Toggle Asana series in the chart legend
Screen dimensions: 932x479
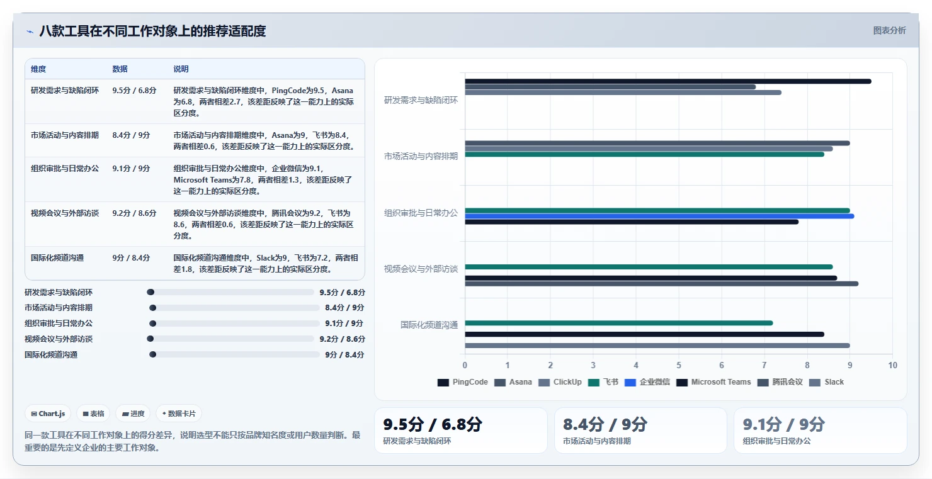click(513, 382)
